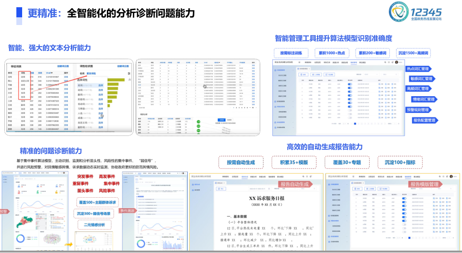Click 查看 link in the 没有 row
The image size is (462, 253).
(x=66, y=77)
